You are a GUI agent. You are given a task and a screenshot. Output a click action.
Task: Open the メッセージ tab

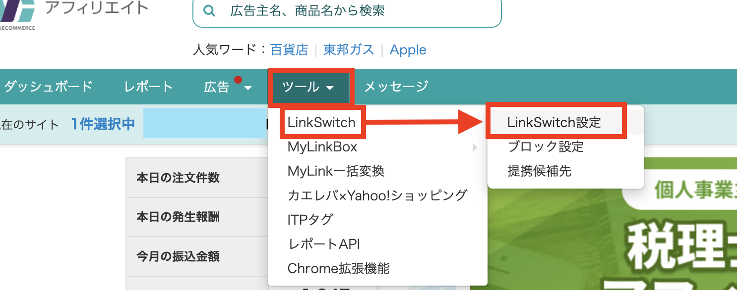(396, 87)
